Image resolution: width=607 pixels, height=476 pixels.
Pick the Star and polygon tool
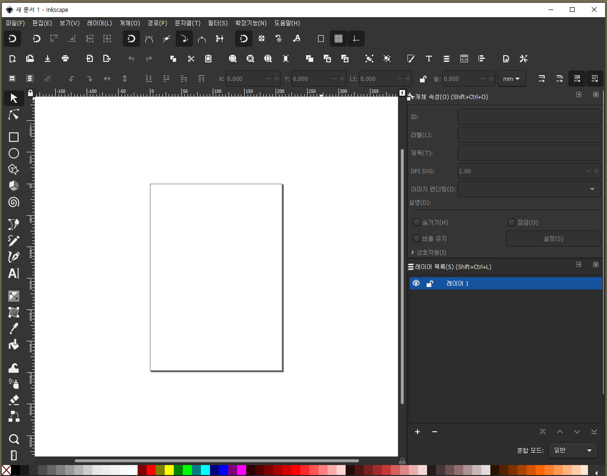14,169
